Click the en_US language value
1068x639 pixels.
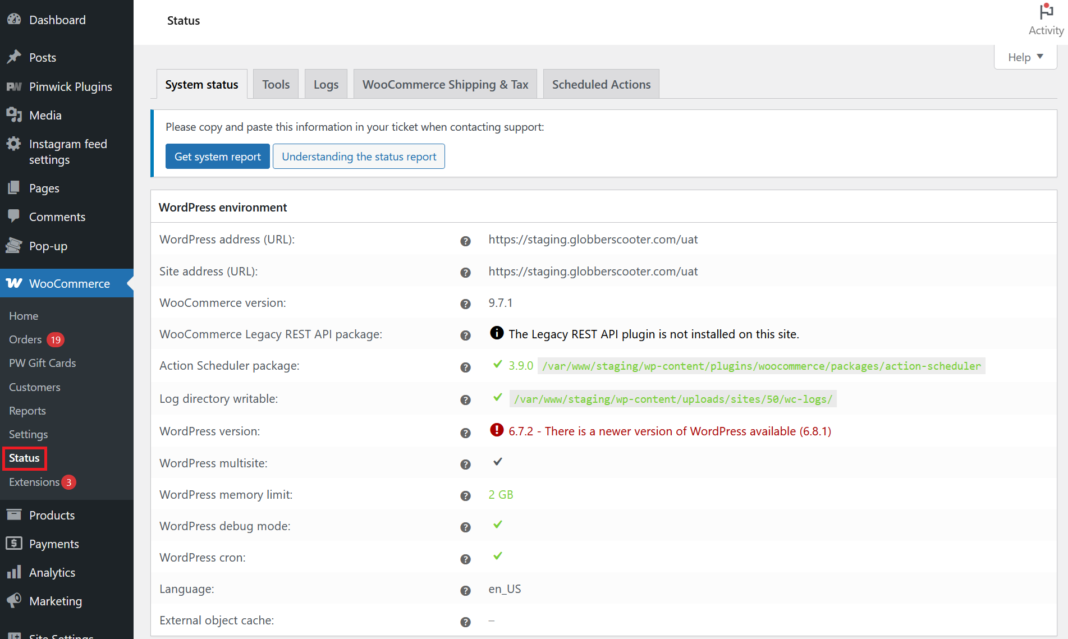coord(505,589)
